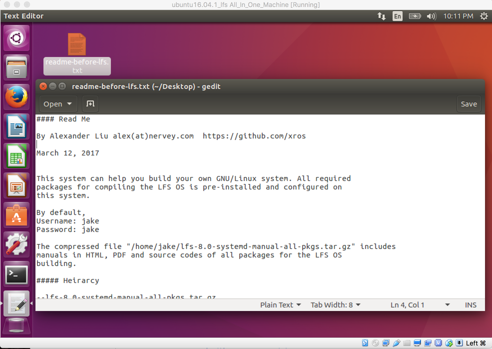Click the Save button in gedit
Screen dimensions: 492x349
click(469, 104)
